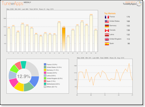
Task: Click the Canada flag icon
Action: [107, 30]
